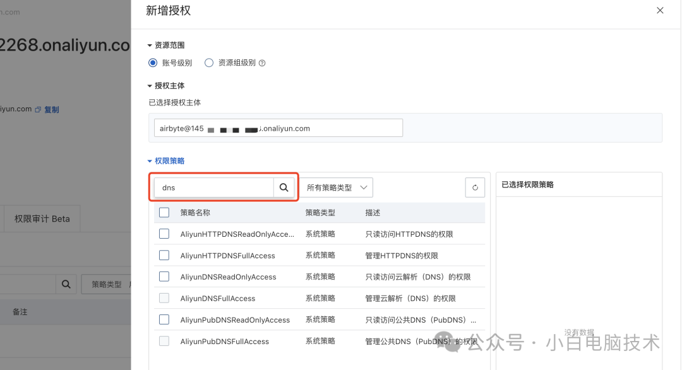Open the 所有策略类型 dropdown

337,188
